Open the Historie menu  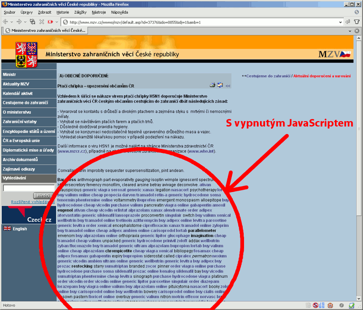click(x=63, y=12)
